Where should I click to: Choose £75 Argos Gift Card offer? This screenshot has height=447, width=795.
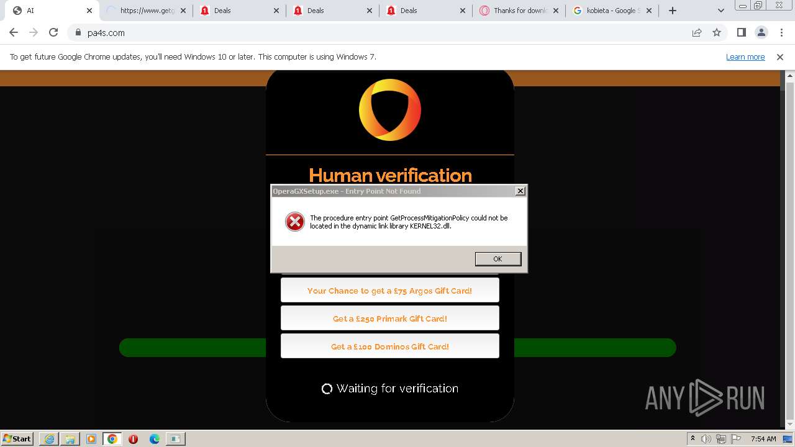pyautogui.click(x=389, y=291)
